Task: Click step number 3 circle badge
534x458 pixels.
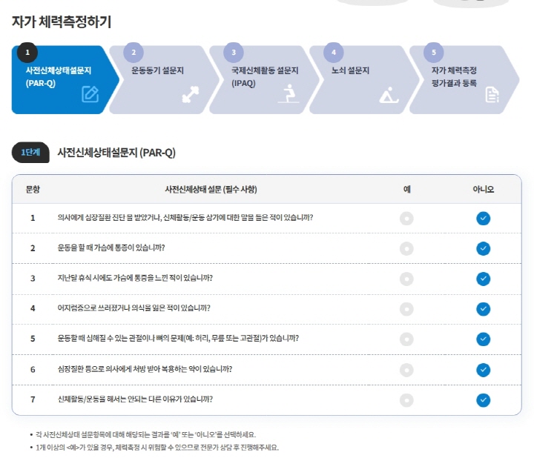Action: pos(234,53)
